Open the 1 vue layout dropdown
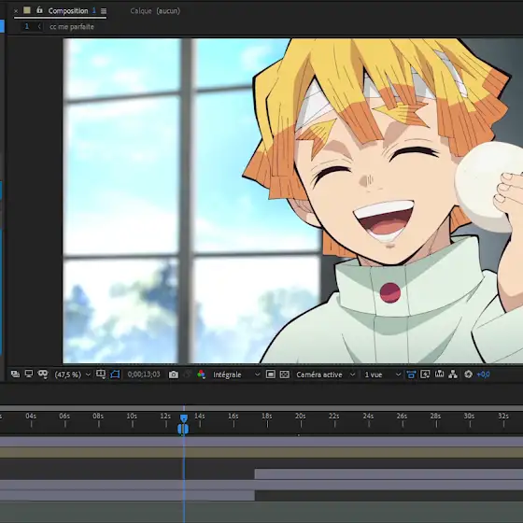Image resolution: width=523 pixels, height=523 pixels. coord(382,375)
